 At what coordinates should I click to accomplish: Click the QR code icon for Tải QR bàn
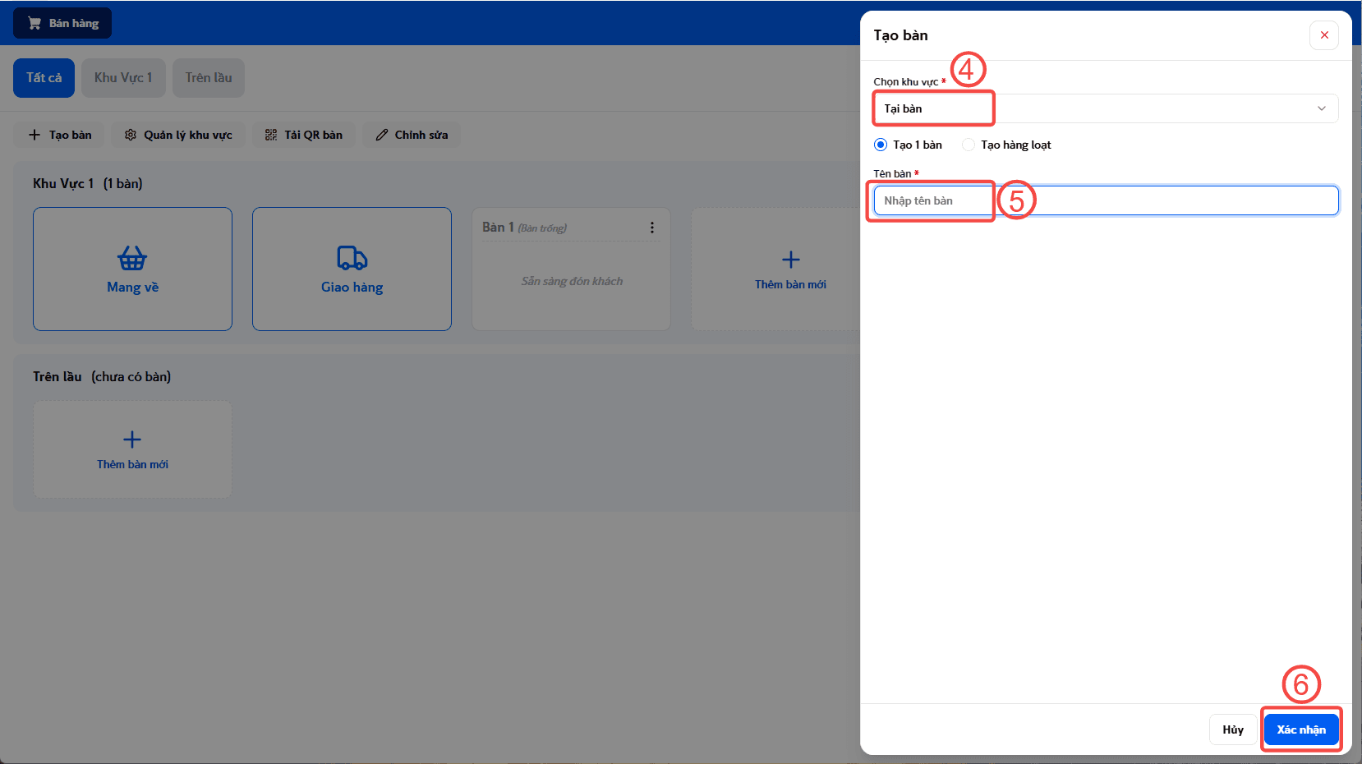click(x=271, y=135)
